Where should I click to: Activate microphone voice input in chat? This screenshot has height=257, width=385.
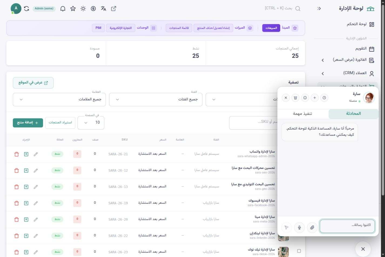click(300, 228)
